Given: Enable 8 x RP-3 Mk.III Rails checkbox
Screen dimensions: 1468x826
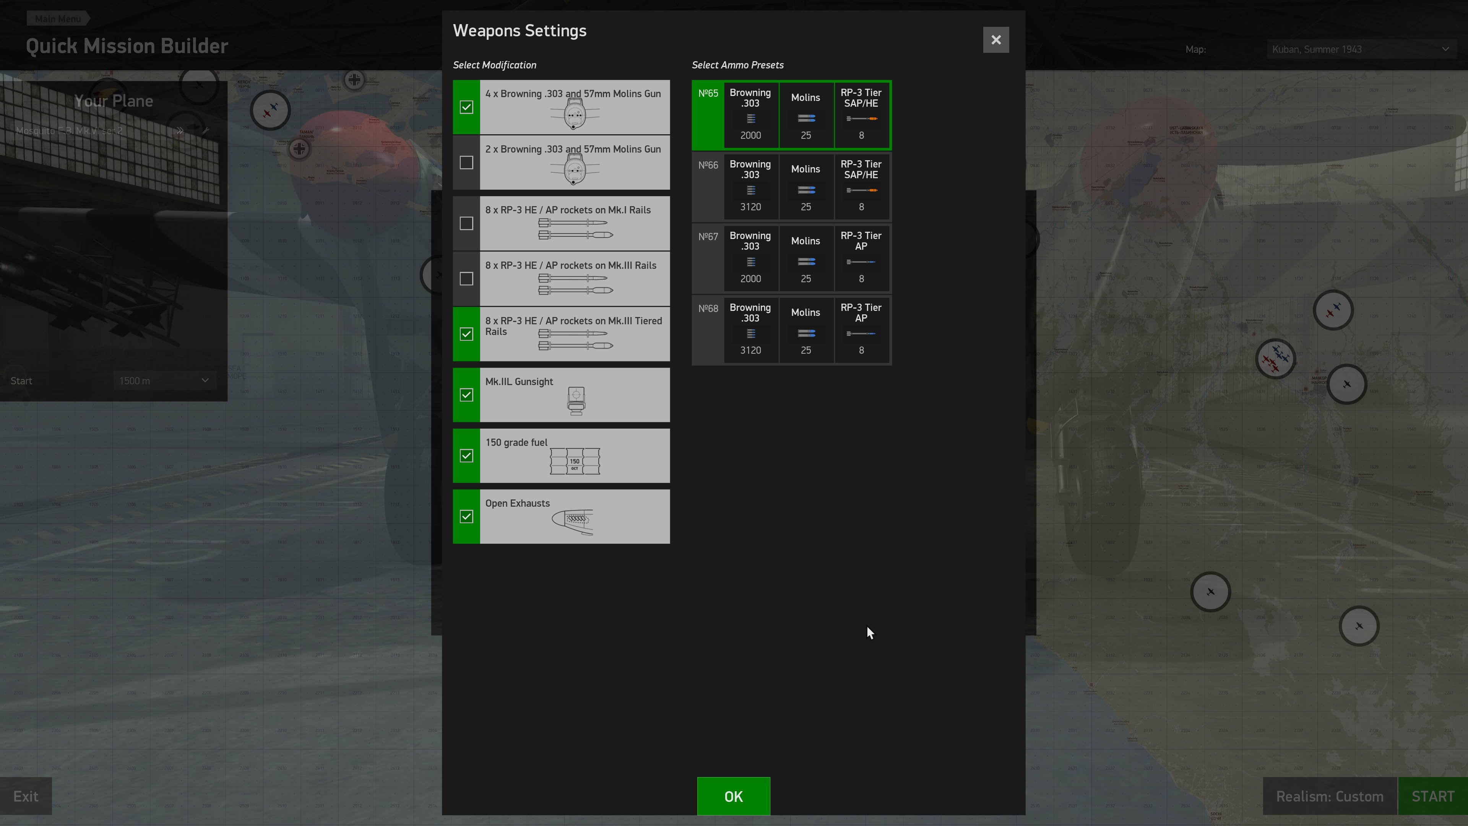Looking at the screenshot, I should (466, 279).
